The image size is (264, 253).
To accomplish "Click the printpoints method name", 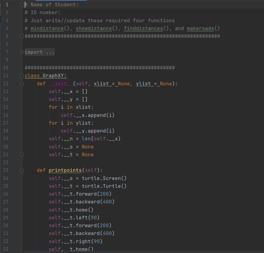I will tap(65, 170).
